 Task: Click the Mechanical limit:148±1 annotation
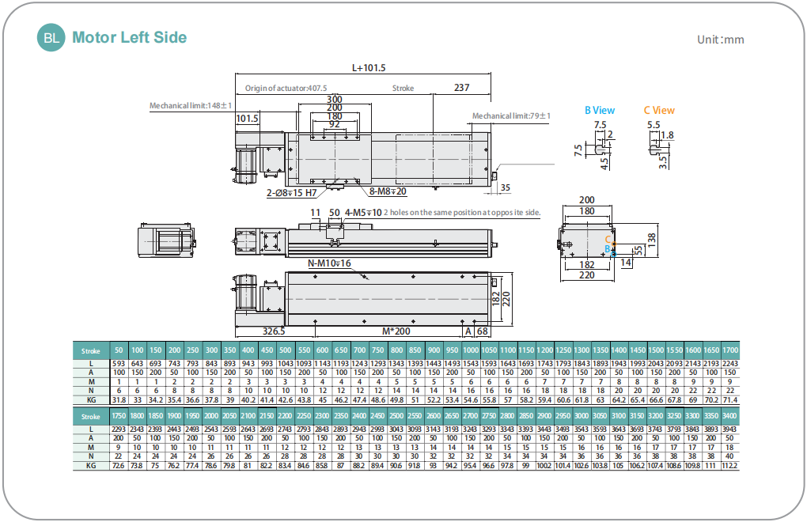(x=191, y=105)
